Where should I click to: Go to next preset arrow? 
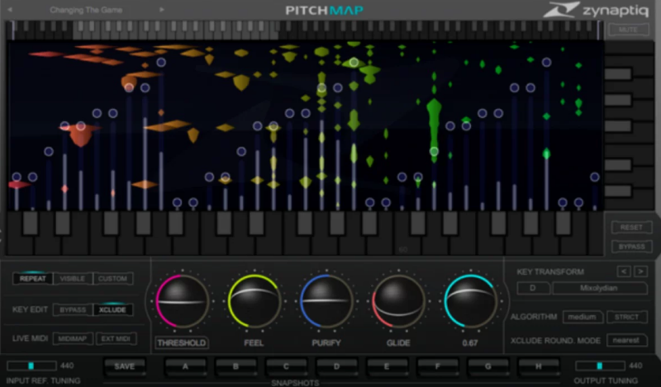(161, 10)
